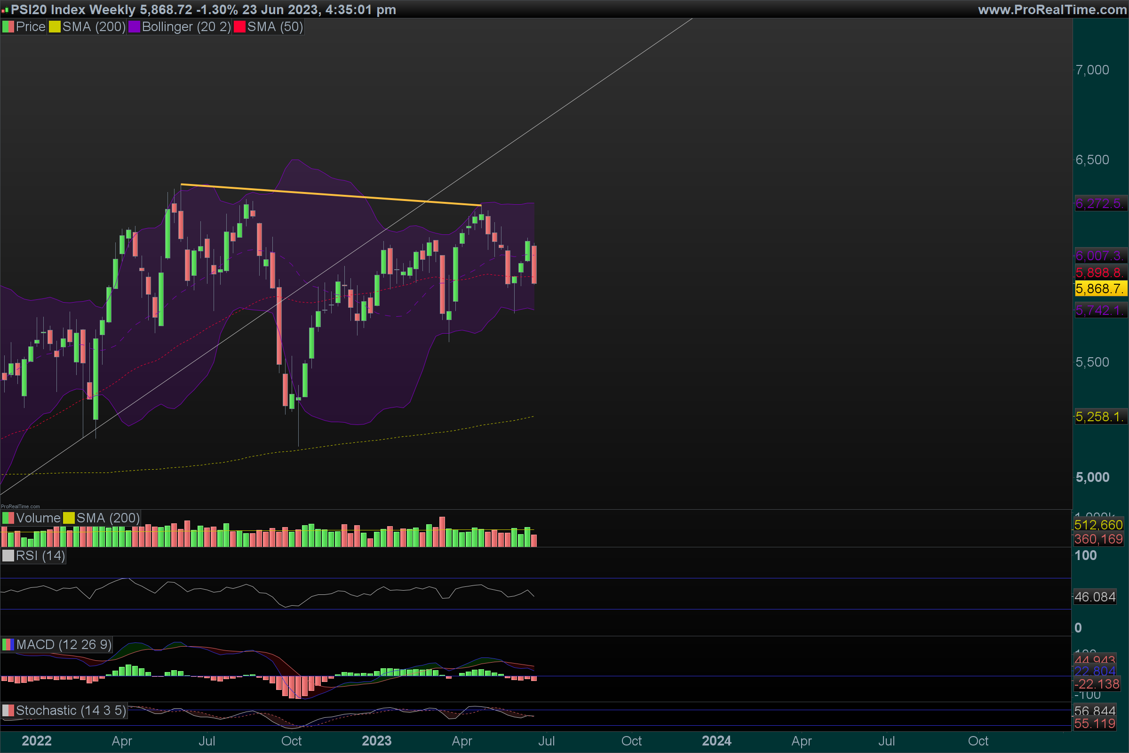Viewport: 1129px width, 753px height.
Task: Click the purple Bollinger (20 2) legend icon
Action: [134, 27]
